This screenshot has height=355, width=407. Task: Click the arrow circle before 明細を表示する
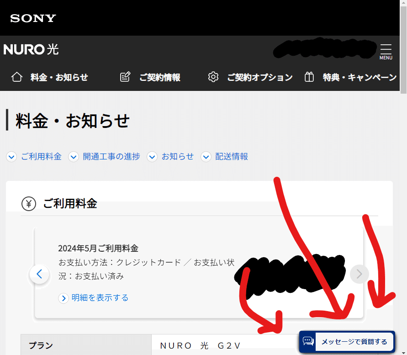click(x=63, y=298)
